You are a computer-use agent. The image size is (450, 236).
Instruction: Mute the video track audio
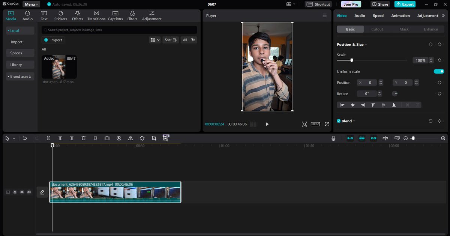29,192
